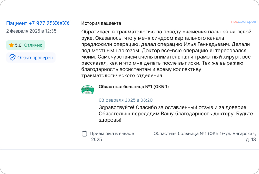Click the patient review text paragraph
Image resolution: width=259 pixels, height=174 pixels.
(166, 53)
